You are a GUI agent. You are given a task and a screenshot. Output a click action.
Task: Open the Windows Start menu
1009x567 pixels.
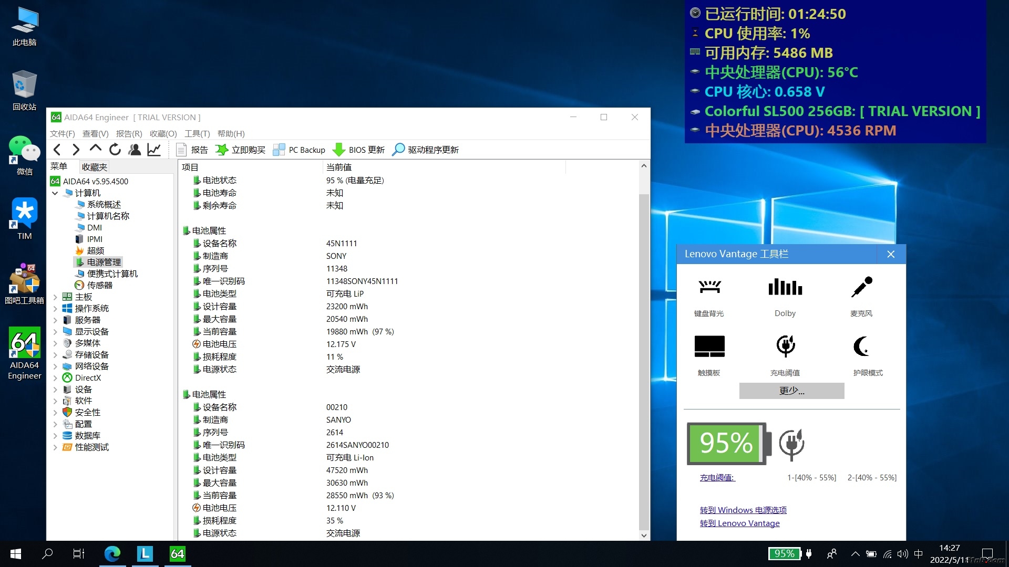point(16,554)
